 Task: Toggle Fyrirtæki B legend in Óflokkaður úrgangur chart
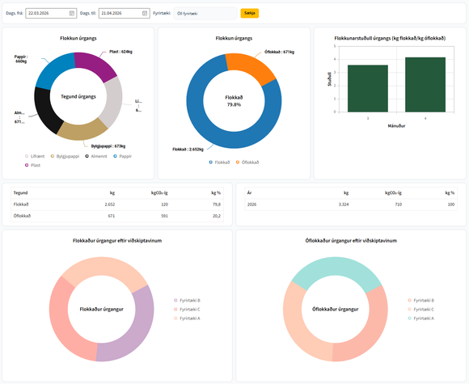tap(421, 300)
